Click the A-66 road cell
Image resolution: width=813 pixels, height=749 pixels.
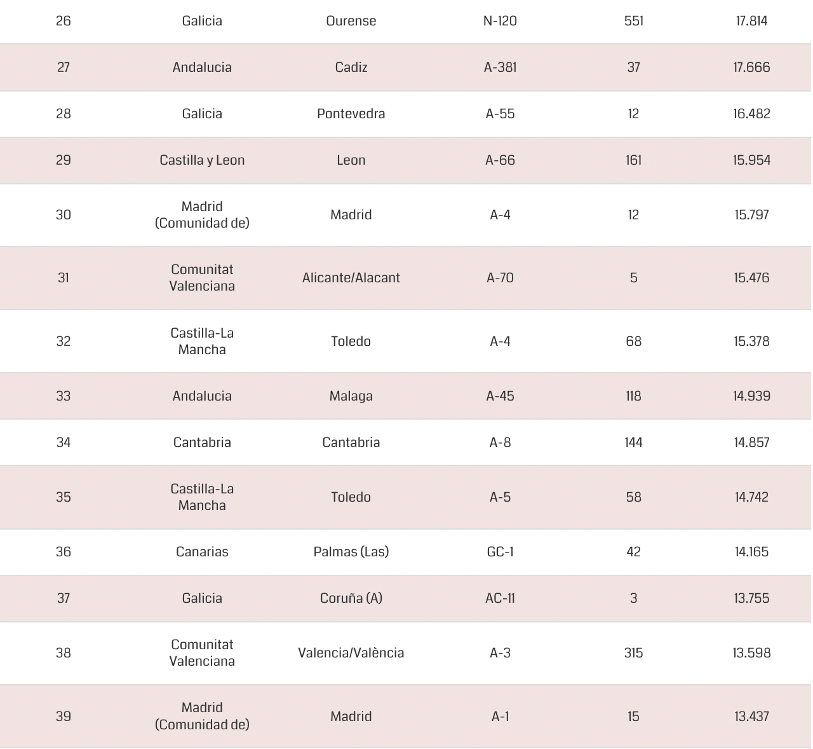(x=500, y=160)
